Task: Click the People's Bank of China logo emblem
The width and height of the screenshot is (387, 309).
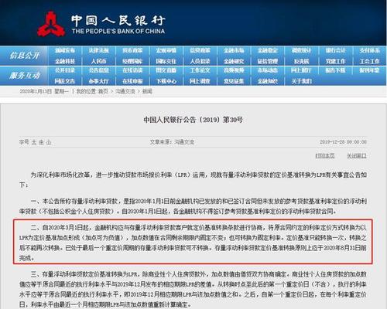Action: click(51, 24)
